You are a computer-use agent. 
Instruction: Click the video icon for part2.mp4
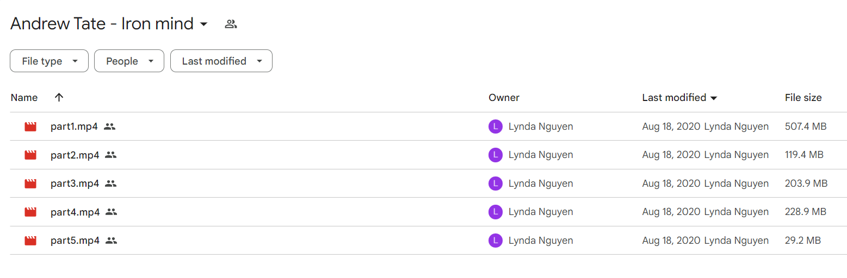[x=30, y=155]
